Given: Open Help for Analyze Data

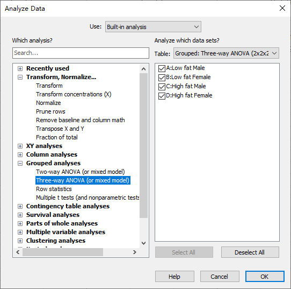Looking at the screenshot, I should tap(174, 277).
